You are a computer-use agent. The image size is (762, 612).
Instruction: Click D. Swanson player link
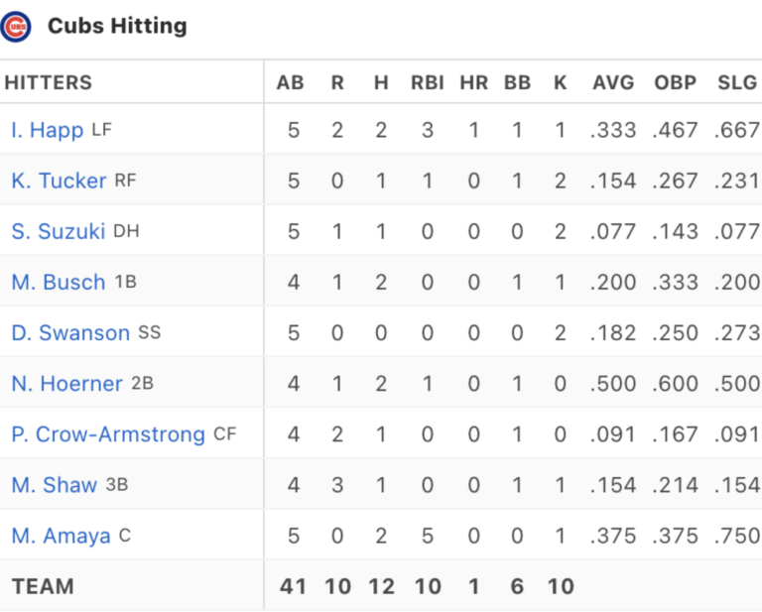click(70, 333)
